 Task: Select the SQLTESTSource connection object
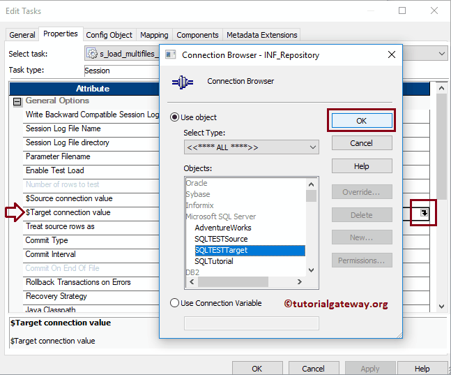tap(221, 239)
